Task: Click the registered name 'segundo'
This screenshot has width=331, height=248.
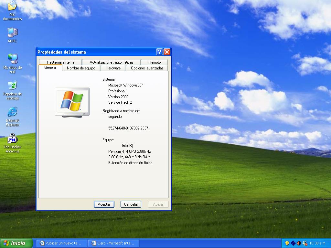Action: click(x=115, y=116)
